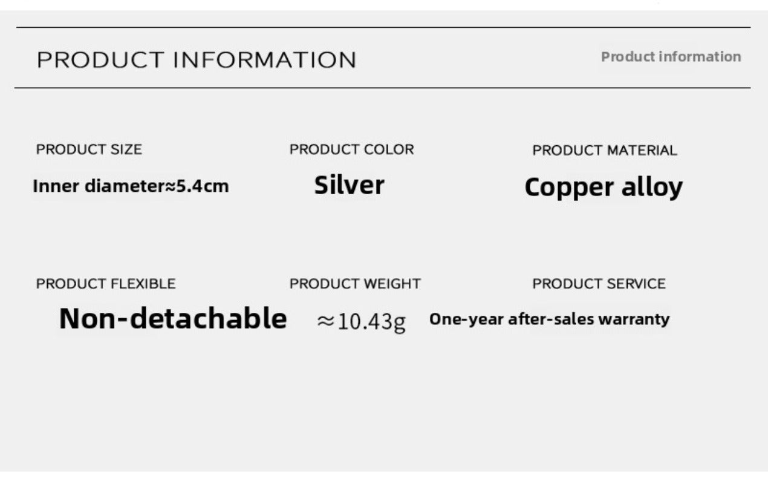768x484 pixels.
Task: Select the PRODUCT COLOR label
Action: tap(351, 149)
